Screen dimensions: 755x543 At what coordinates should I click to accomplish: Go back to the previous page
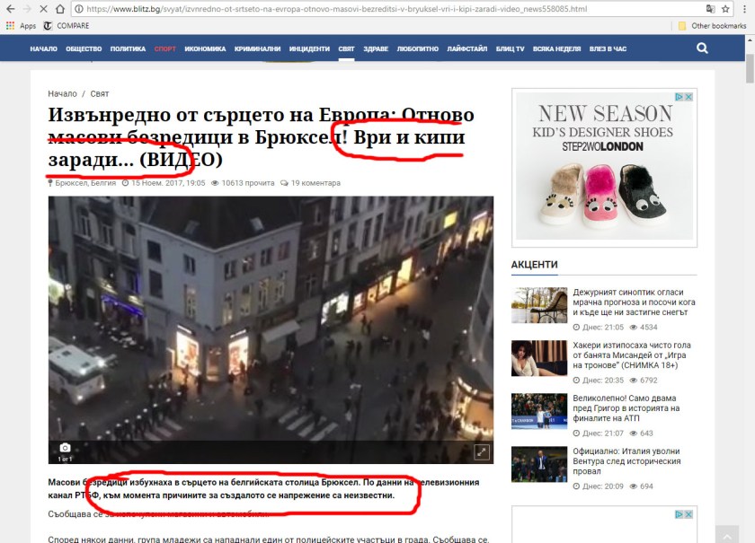[9, 9]
